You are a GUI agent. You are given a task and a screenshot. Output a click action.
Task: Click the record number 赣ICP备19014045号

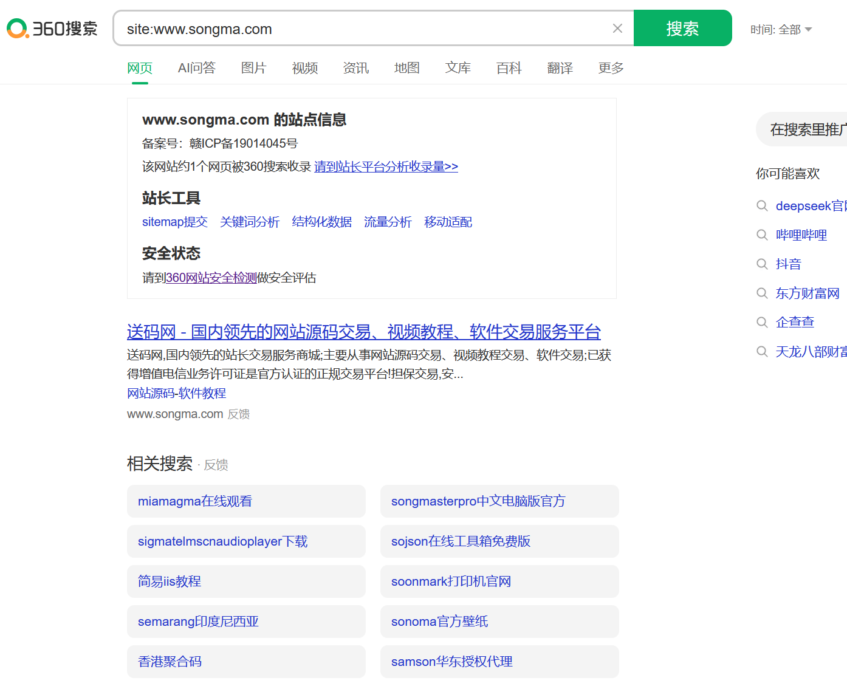pos(244,143)
